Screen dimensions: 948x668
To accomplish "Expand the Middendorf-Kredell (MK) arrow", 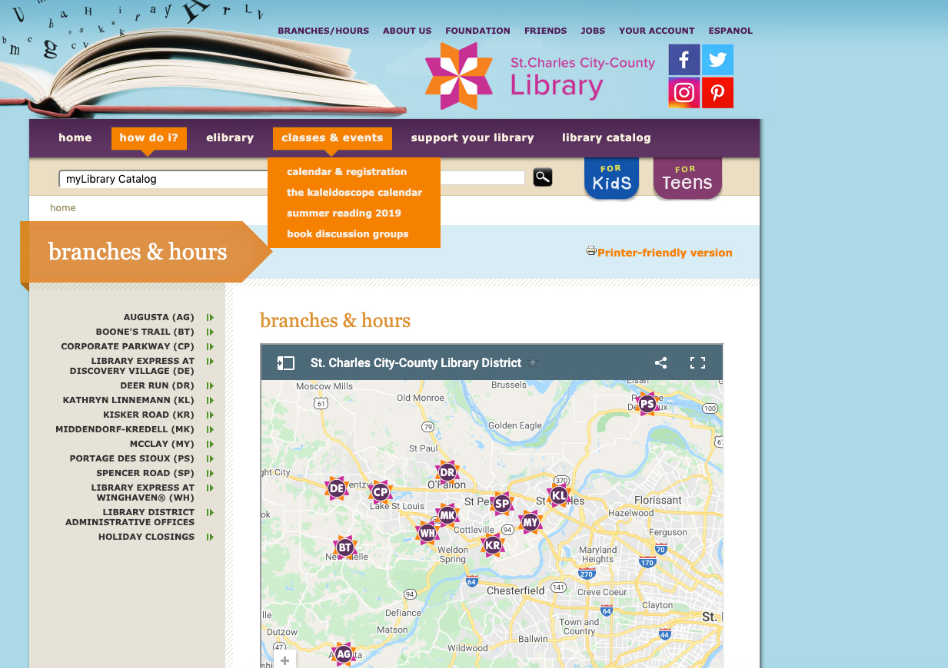I will (210, 429).
